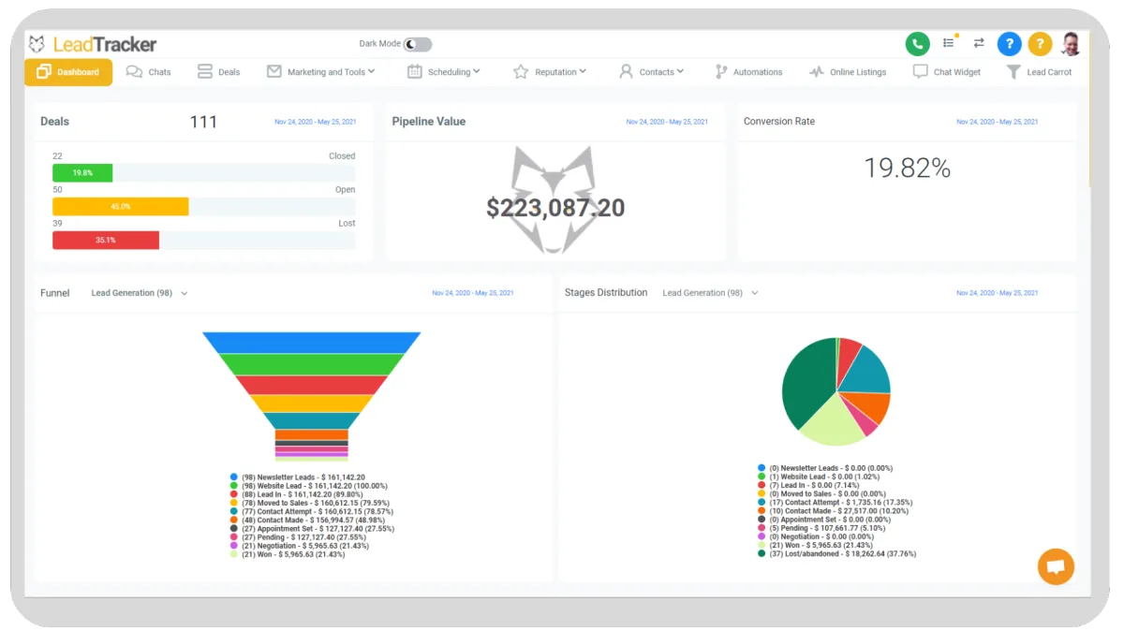Change the Stages Distribution date range
Image resolution: width=1124 pixels, height=631 pixels.
click(x=997, y=293)
